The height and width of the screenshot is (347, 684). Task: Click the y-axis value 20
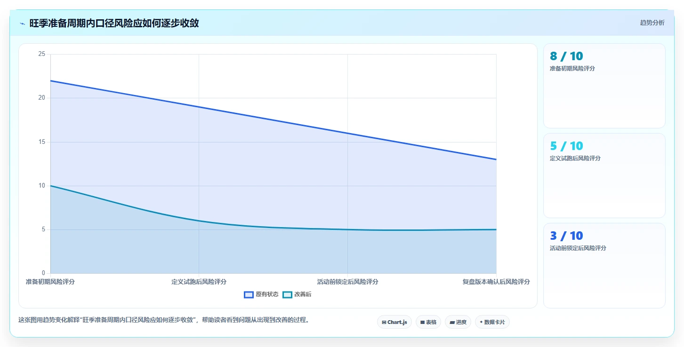[x=42, y=98]
